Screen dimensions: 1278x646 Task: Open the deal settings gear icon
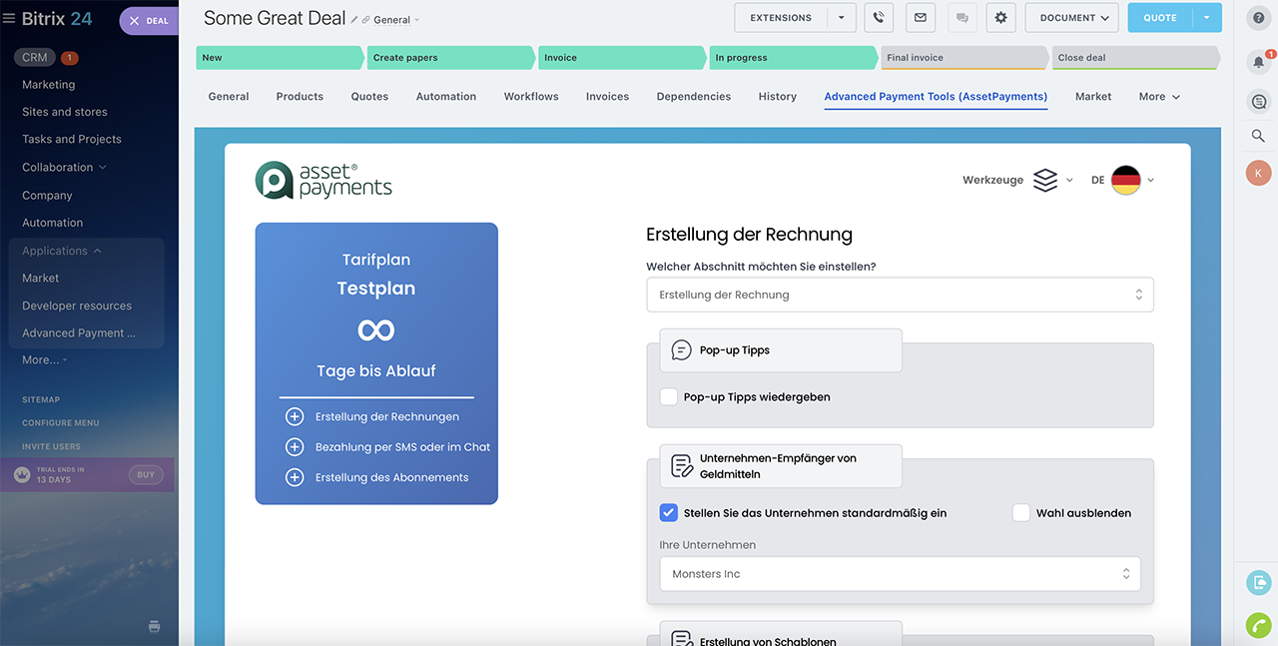tap(1000, 18)
